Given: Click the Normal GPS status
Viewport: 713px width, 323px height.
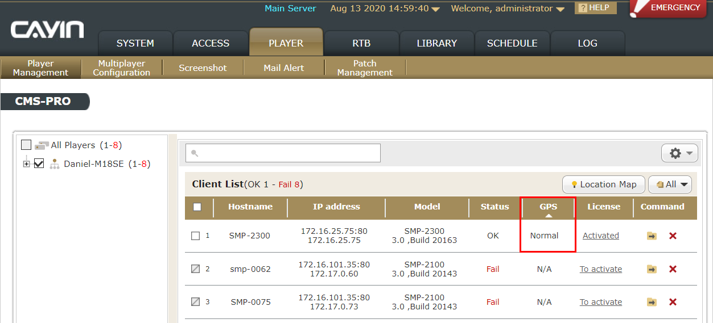Looking at the screenshot, I should click(545, 236).
